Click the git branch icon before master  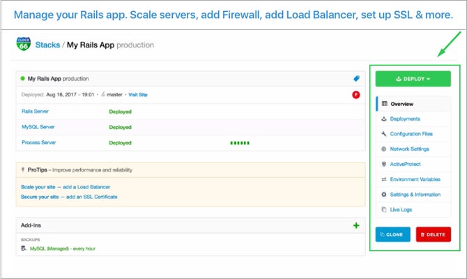click(x=103, y=94)
